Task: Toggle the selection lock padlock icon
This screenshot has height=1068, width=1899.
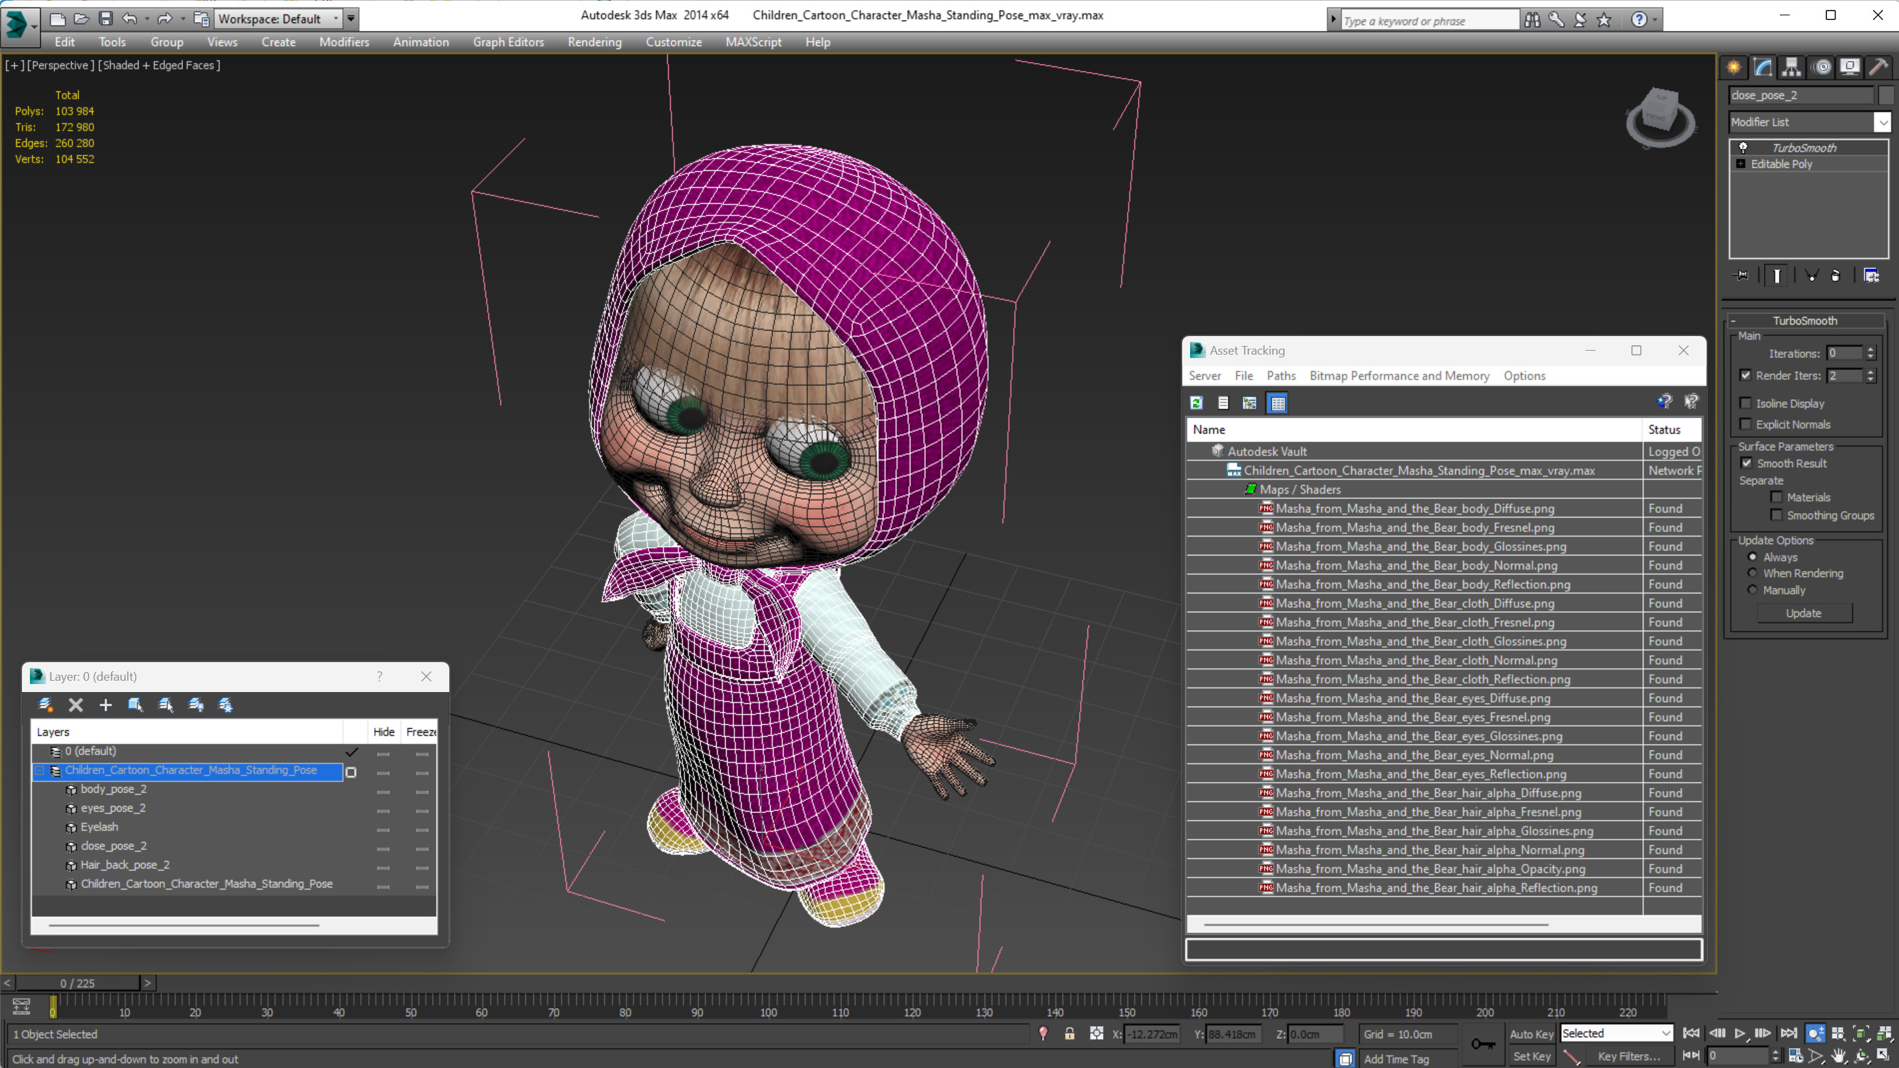Action: [1069, 1033]
